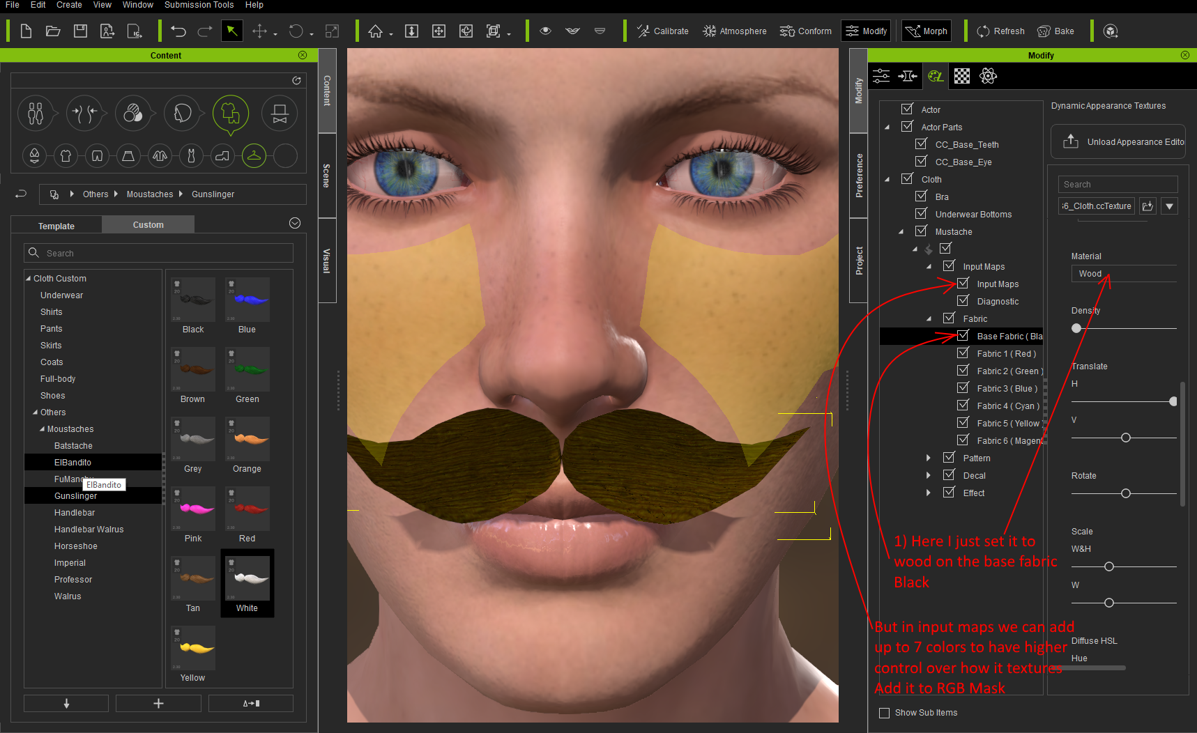This screenshot has width=1197, height=733.
Task: Open the Window menu
Action: 138,5
